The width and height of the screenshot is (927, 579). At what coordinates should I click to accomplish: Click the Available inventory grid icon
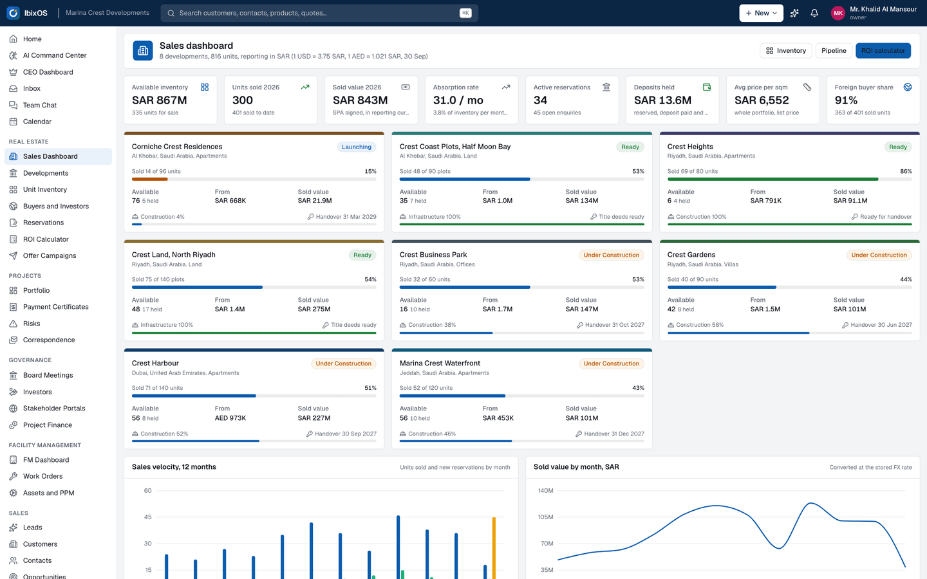[x=205, y=87]
